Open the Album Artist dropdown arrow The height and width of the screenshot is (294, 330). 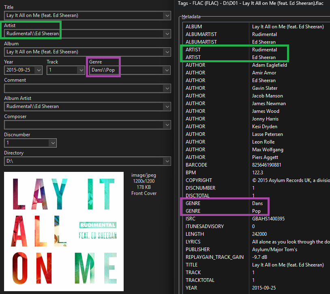click(167, 106)
